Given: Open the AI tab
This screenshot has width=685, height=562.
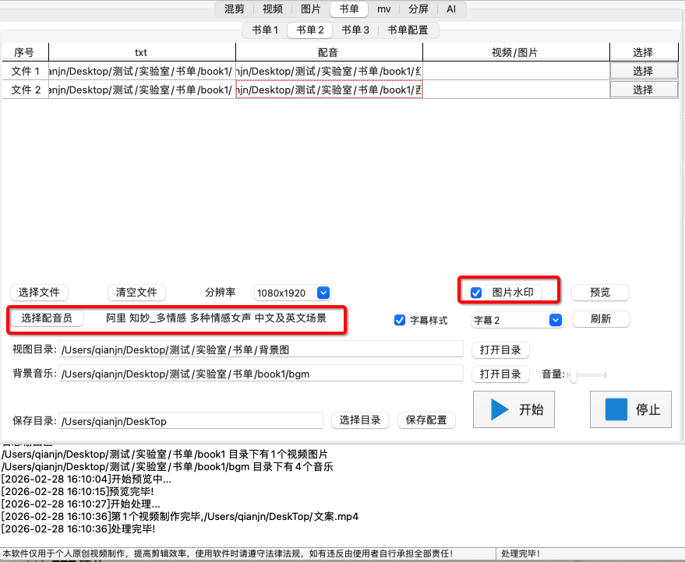Looking at the screenshot, I should click(451, 9).
